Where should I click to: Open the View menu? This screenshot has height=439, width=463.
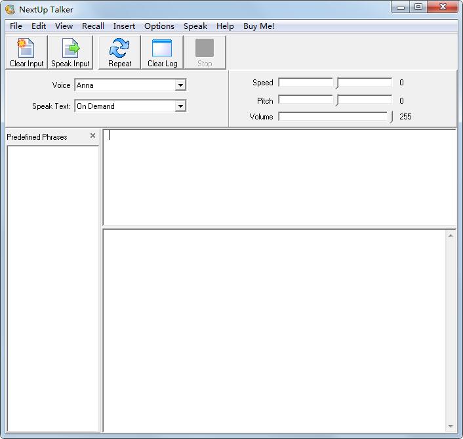coord(64,26)
